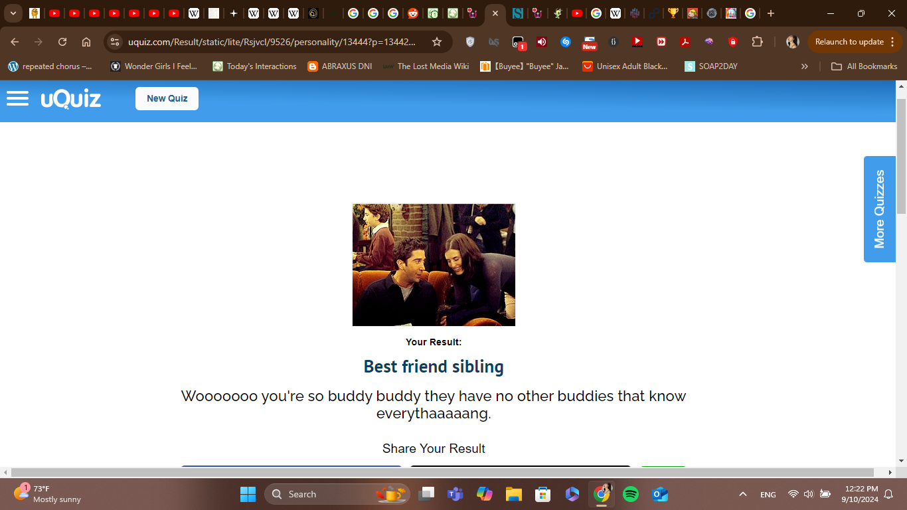Start a New Quiz
The height and width of the screenshot is (510, 907).
coord(167,98)
